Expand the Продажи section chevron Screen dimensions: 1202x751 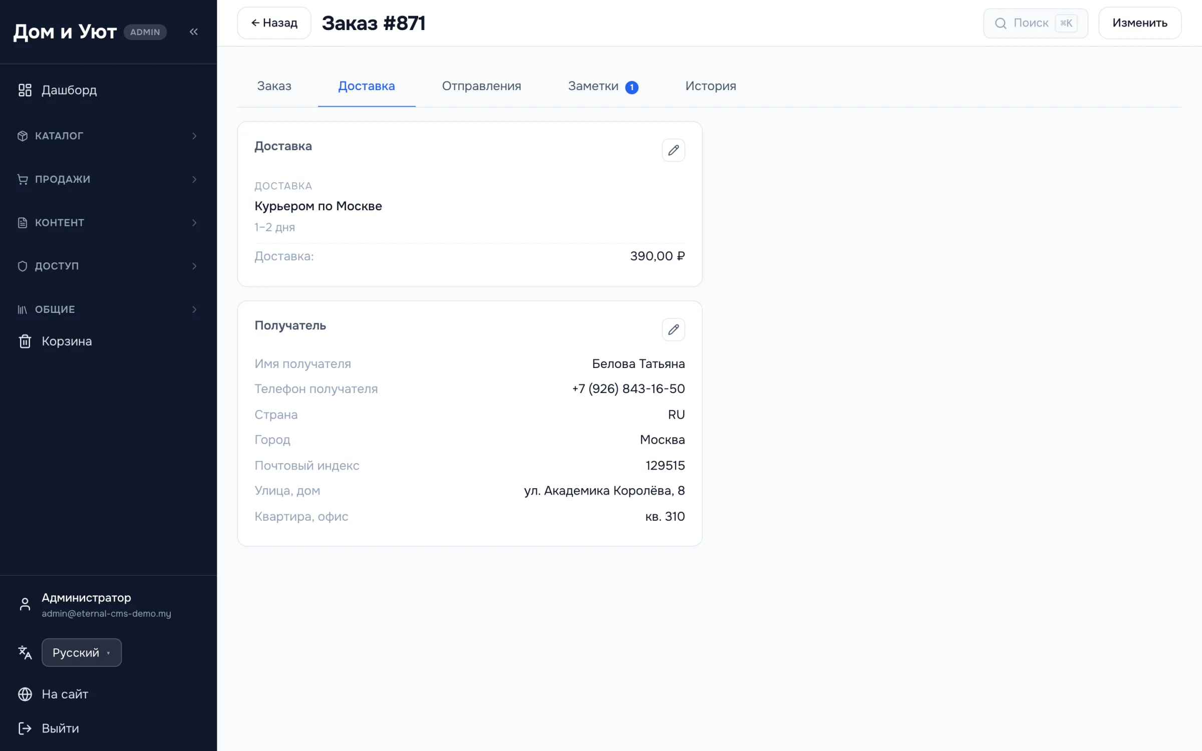(194, 179)
